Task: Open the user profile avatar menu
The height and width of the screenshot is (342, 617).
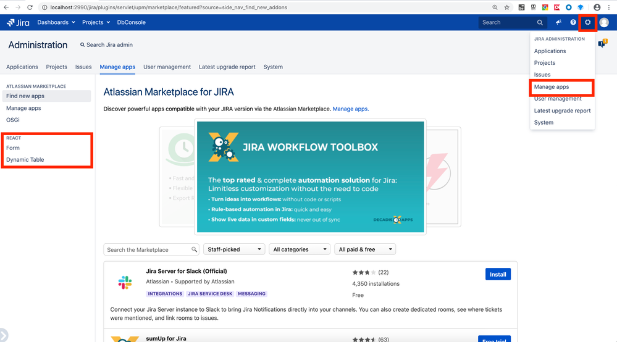Action: (604, 22)
